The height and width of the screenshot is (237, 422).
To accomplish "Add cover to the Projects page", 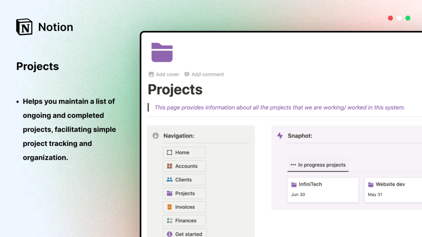I will [x=164, y=74].
